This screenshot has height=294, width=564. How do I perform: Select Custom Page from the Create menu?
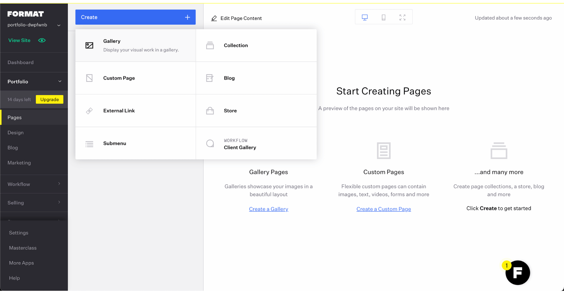[x=119, y=78]
